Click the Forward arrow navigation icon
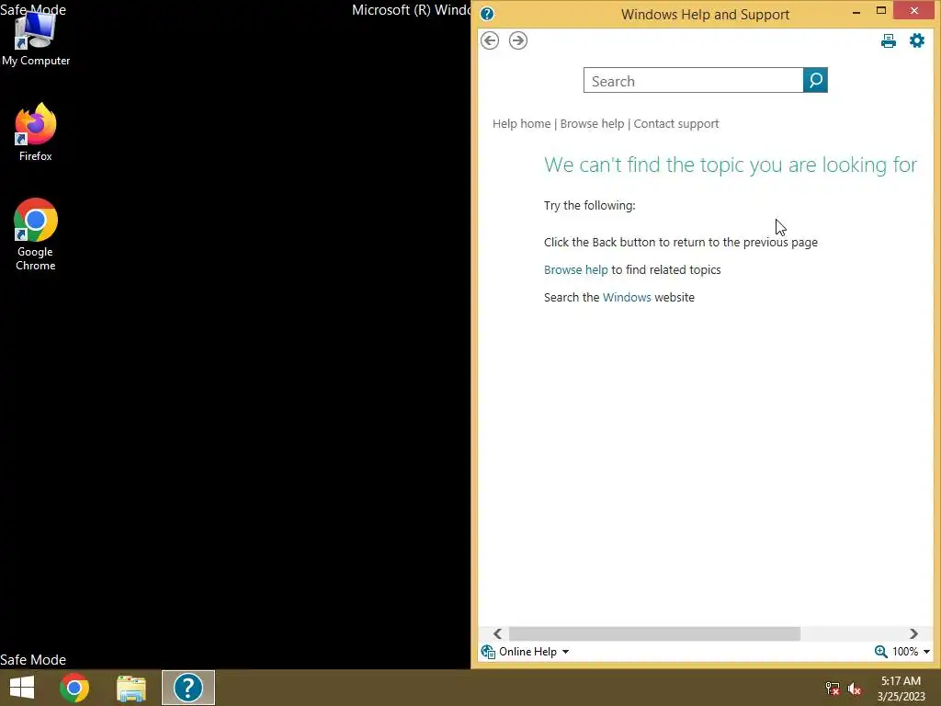 pos(518,40)
